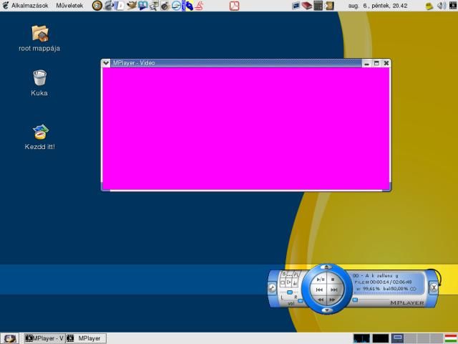458x344 pixels.
Task: Launch the camera screenshot icon in top panel
Action: click(165, 6)
